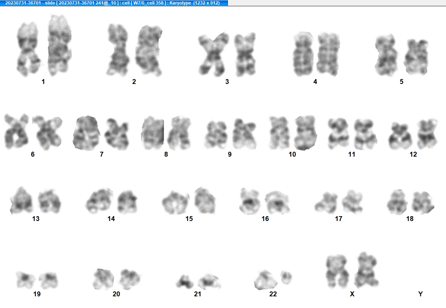Select the right, longer homolog of chromosome 1
This screenshot has height=308, width=446.
point(60,45)
